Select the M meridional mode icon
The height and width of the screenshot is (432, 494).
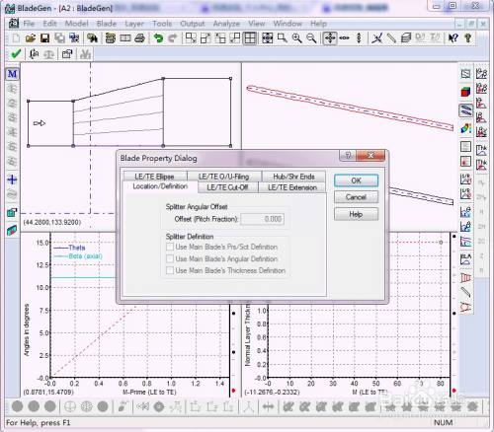tap(12, 74)
